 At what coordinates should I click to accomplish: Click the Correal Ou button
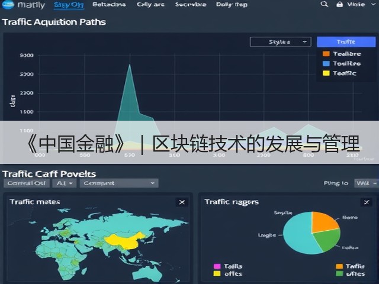pos(27,183)
